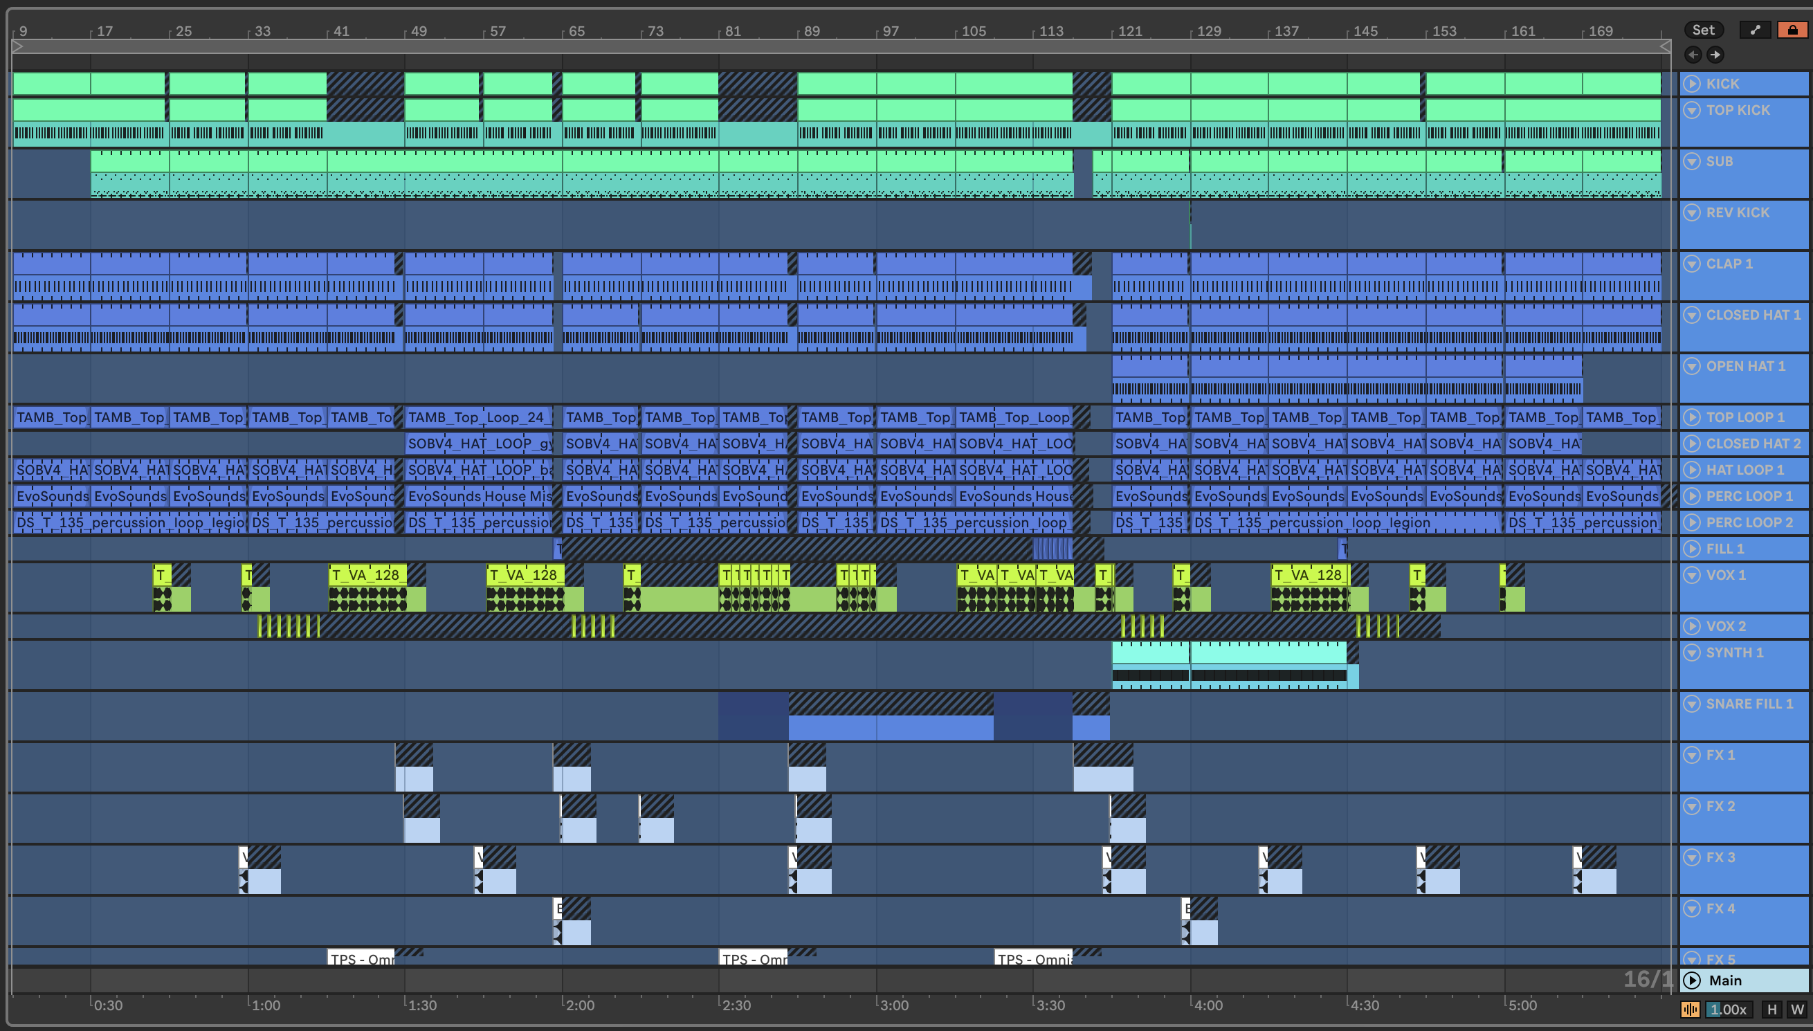This screenshot has width=1813, height=1031.
Task: Unfold the CLOSED HAT 2 track
Action: pos(1692,444)
